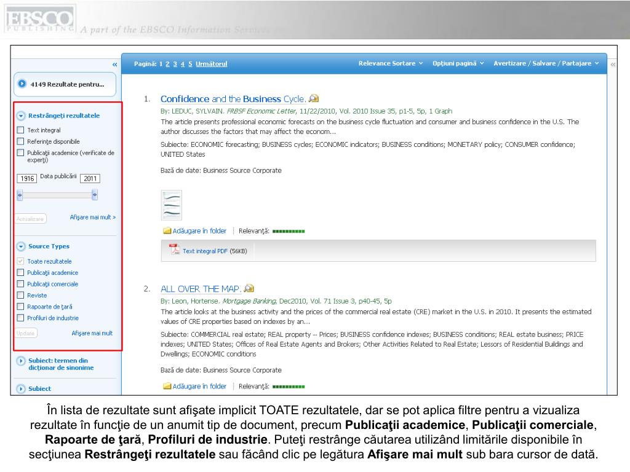Enable the Text integral checkbox
Image resolution: width=630 pixels, height=472 pixels.
point(20,130)
